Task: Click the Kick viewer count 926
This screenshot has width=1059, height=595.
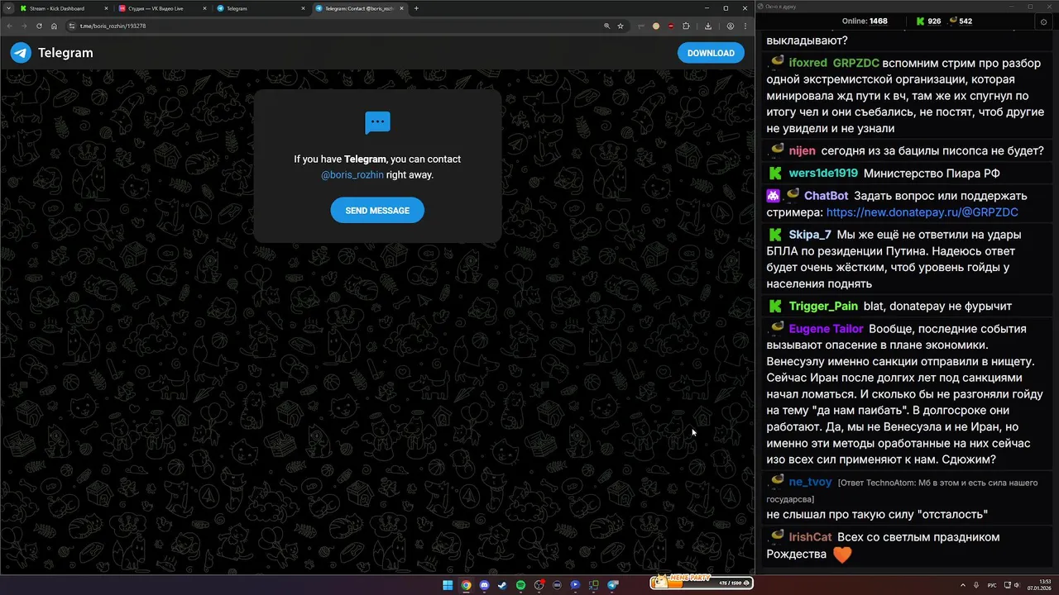Action: tap(927, 21)
